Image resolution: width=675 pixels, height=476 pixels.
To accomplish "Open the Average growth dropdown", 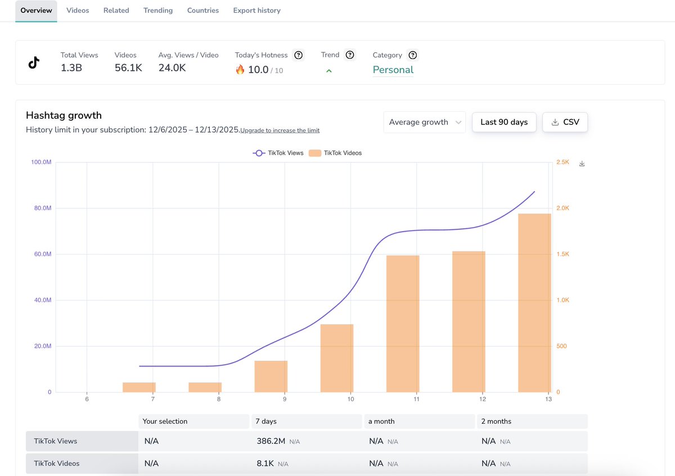I will [424, 122].
